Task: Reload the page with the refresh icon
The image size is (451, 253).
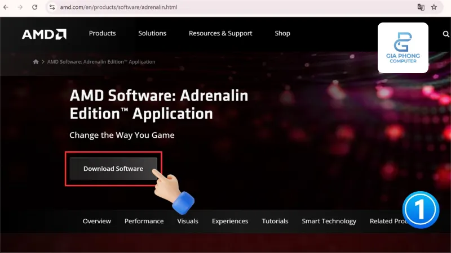Action: pyautogui.click(x=35, y=7)
